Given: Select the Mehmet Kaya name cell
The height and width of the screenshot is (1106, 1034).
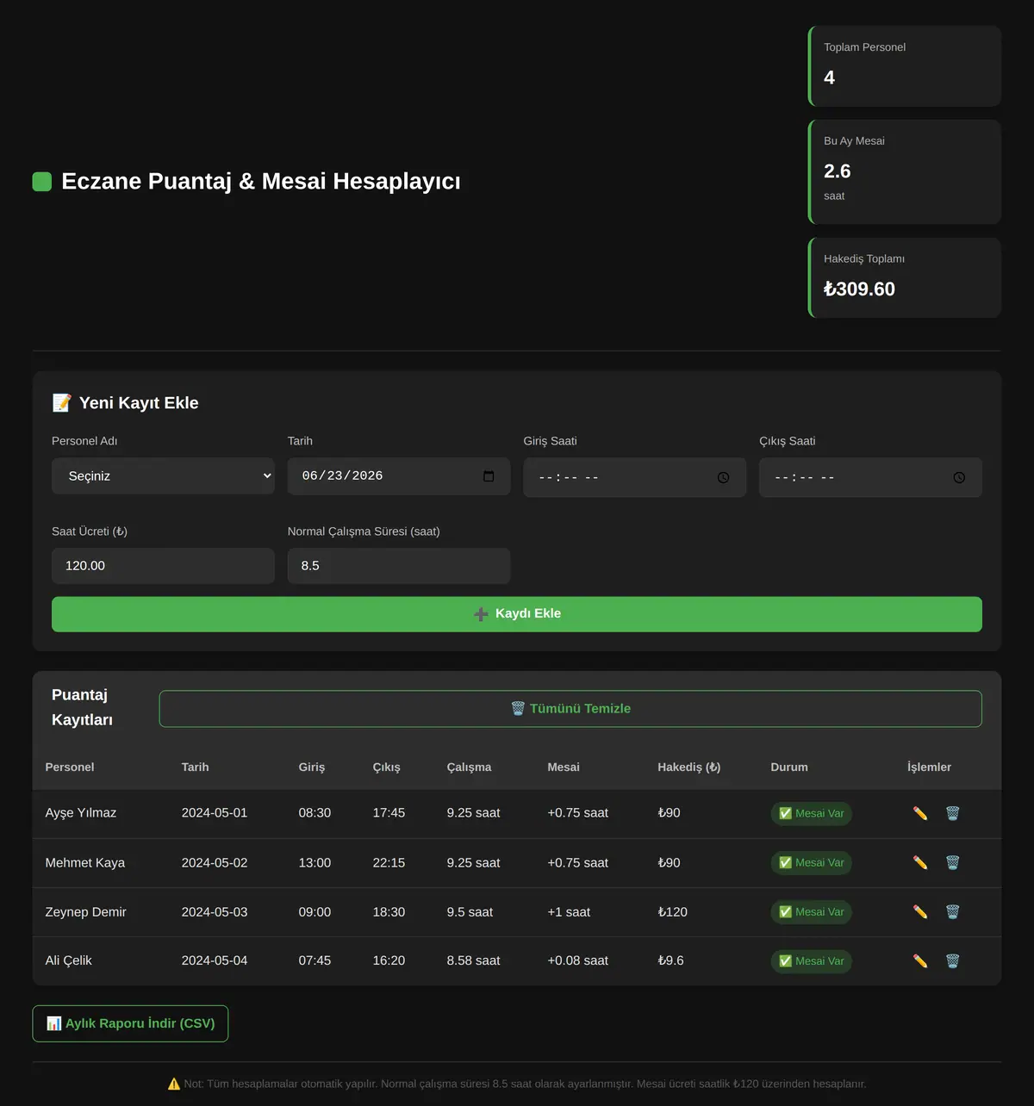Looking at the screenshot, I should pyautogui.click(x=85, y=862).
